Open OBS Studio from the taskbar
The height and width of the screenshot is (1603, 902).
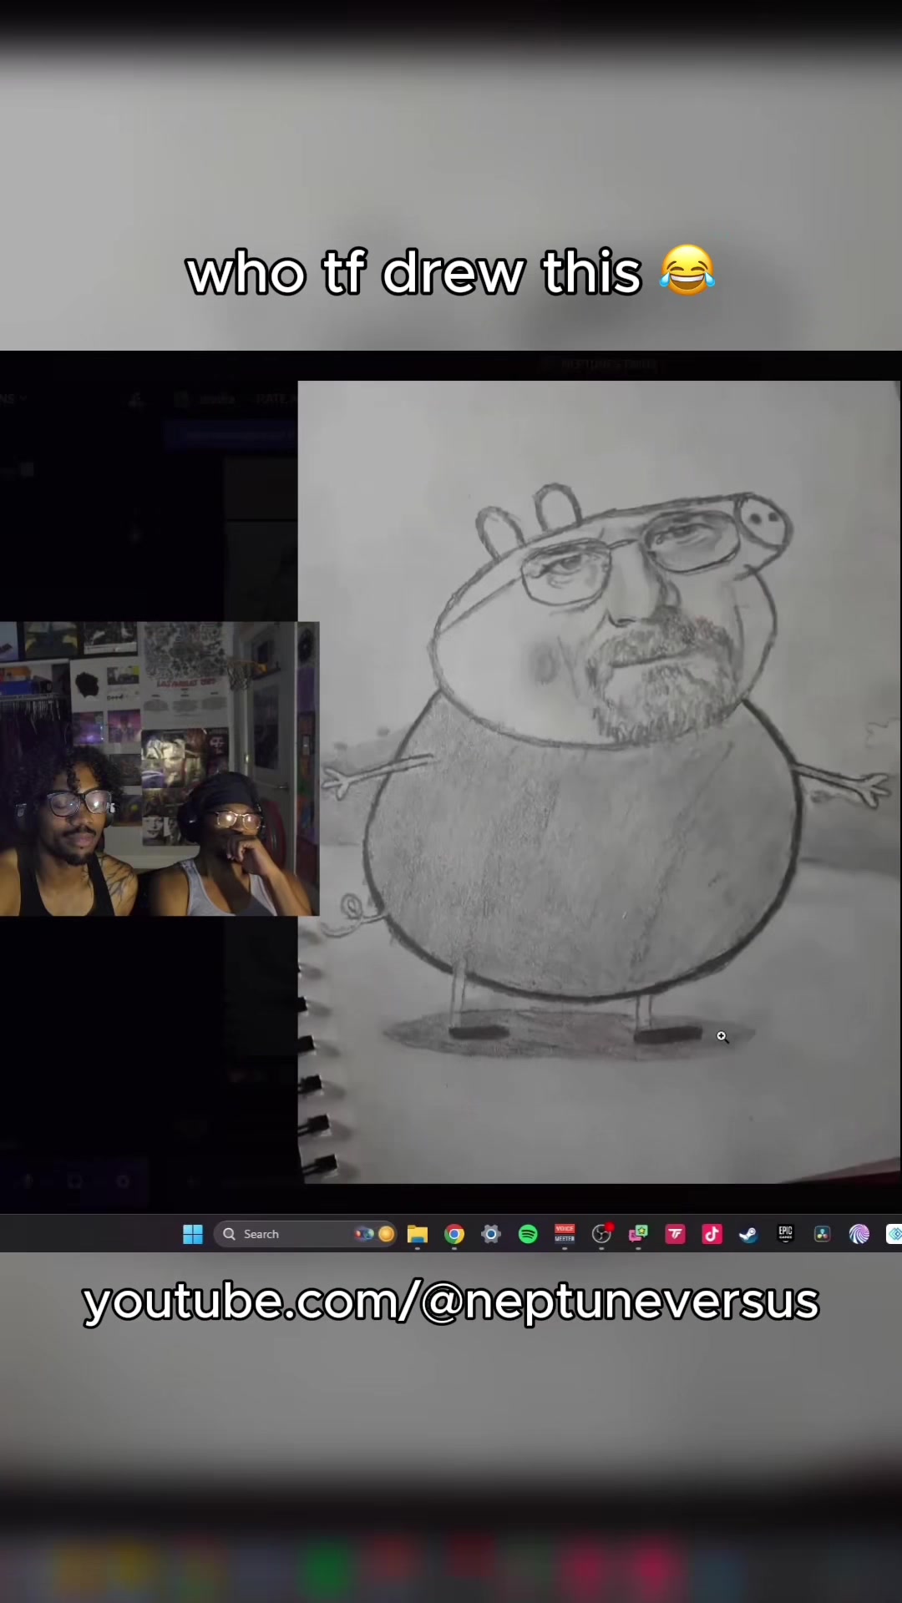601,1234
